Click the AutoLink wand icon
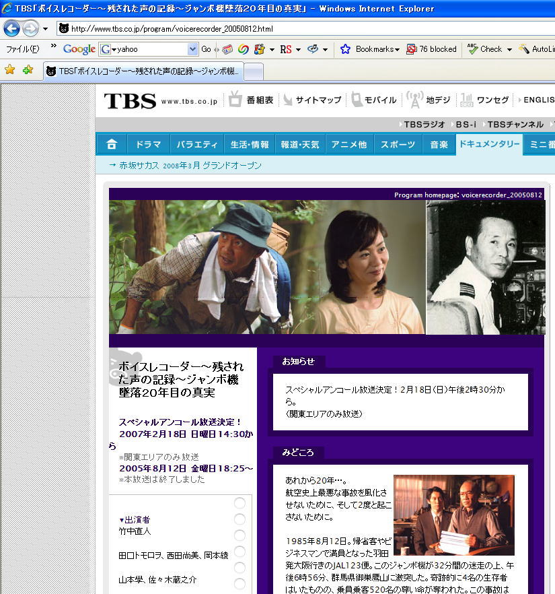The width and height of the screenshot is (555, 594). tap(524, 49)
